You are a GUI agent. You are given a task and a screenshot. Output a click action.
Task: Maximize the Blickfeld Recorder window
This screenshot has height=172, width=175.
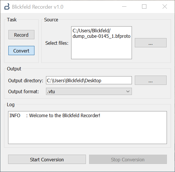[x=144, y=7]
